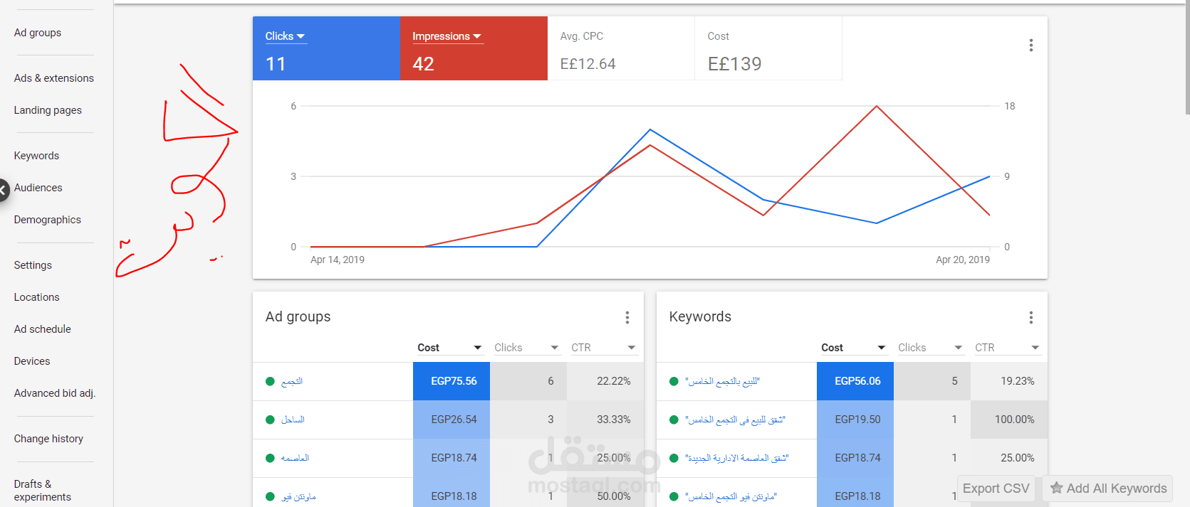Click the Add All Keywords button
The height and width of the screenshot is (507, 1190).
(x=1107, y=489)
